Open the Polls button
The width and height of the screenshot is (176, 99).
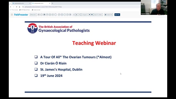click(x=117, y=15)
